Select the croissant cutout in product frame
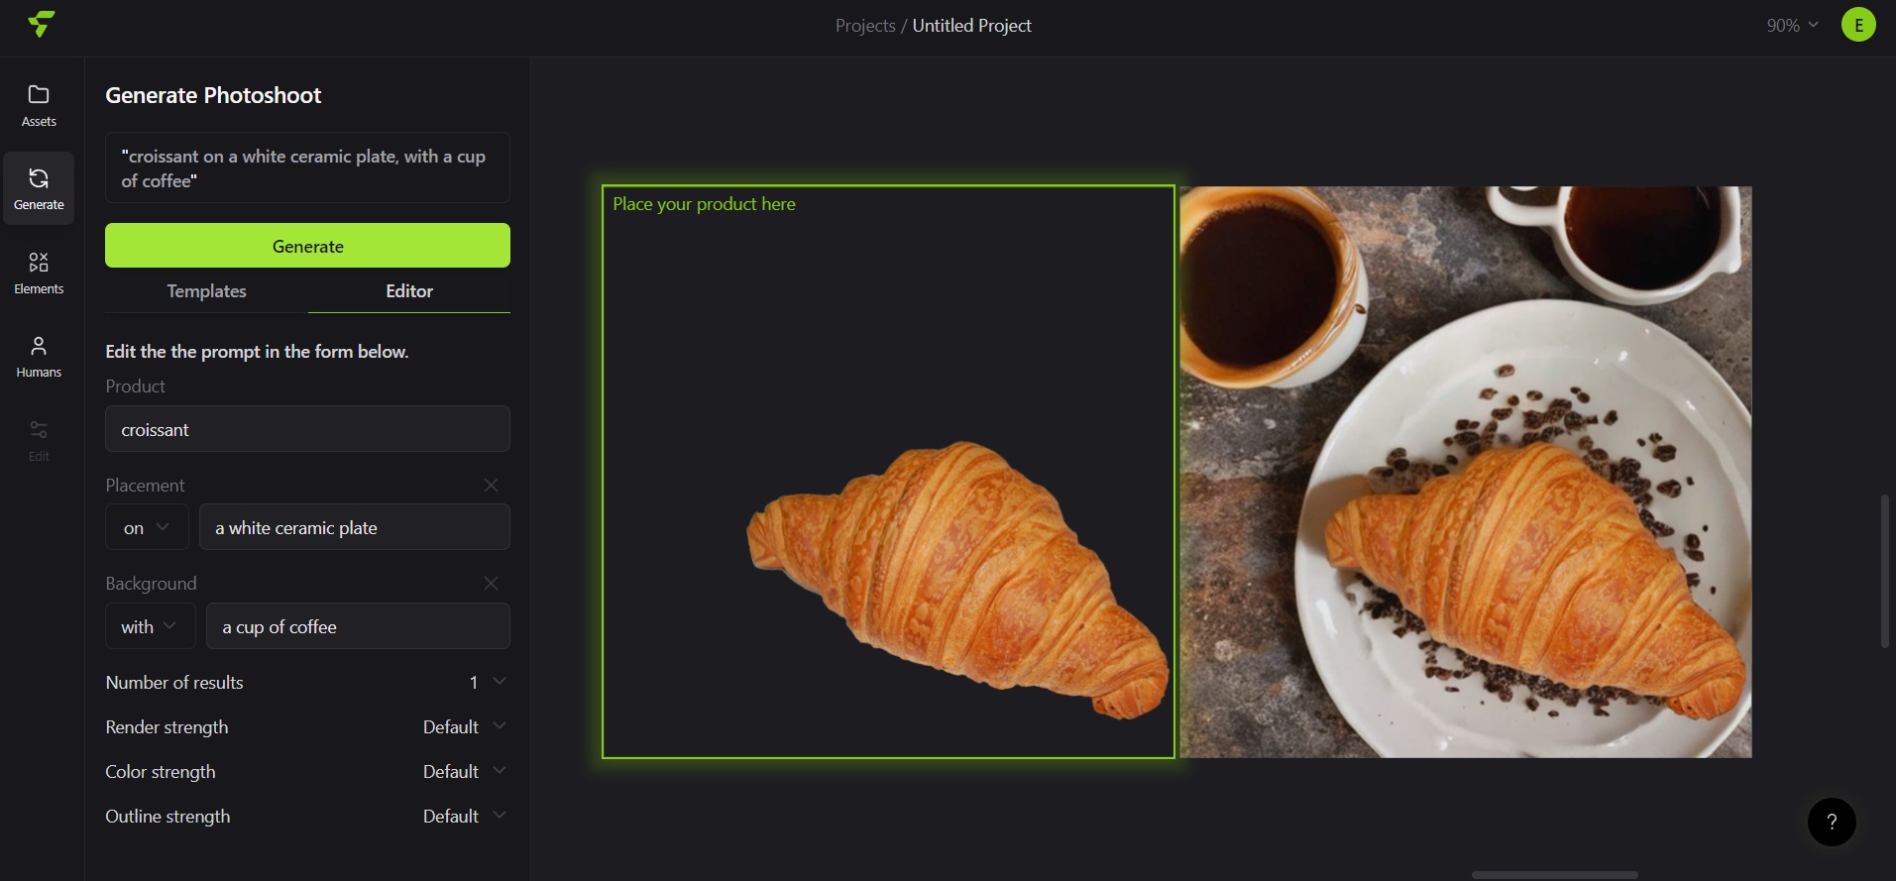This screenshot has width=1896, height=881. click(957, 580)
